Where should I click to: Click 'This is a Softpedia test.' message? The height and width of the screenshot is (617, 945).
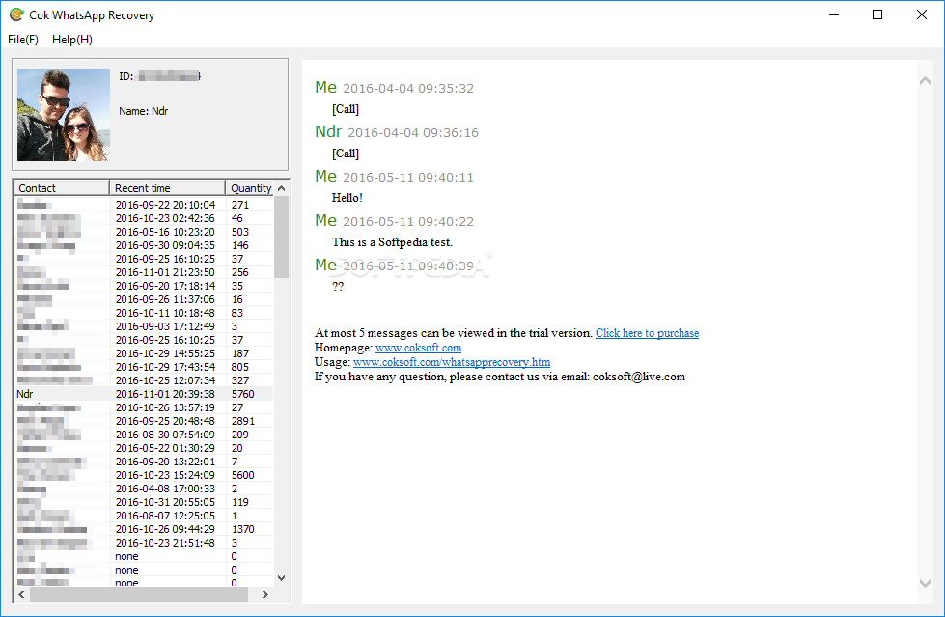(392, 242)
